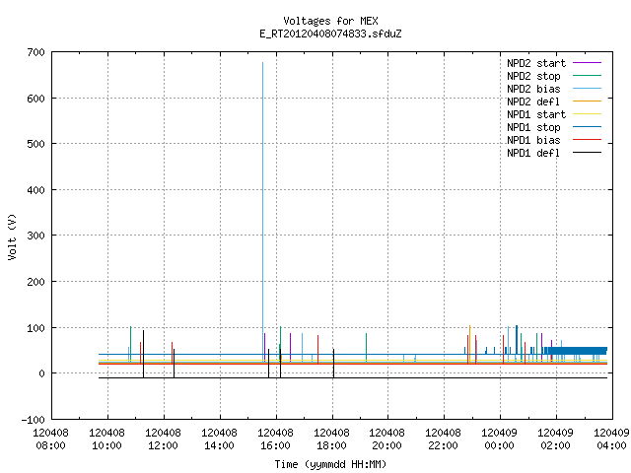Click the 'NPD2 bias' legend label
Image resolution: width=631 pixels, height=473 pixels.
coord(533,89)
